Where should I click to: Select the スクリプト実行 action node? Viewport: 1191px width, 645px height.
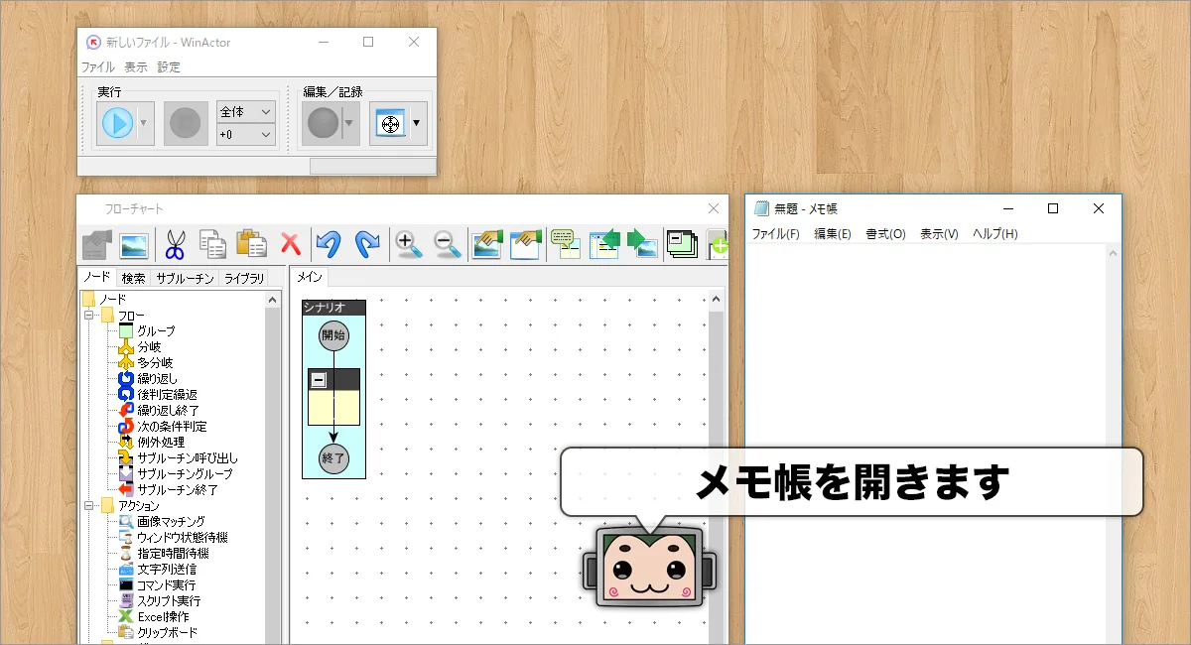169,601
